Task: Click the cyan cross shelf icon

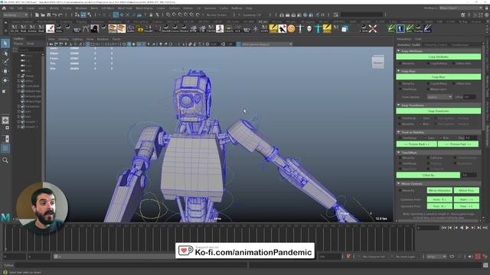Action: coord(318,29)
